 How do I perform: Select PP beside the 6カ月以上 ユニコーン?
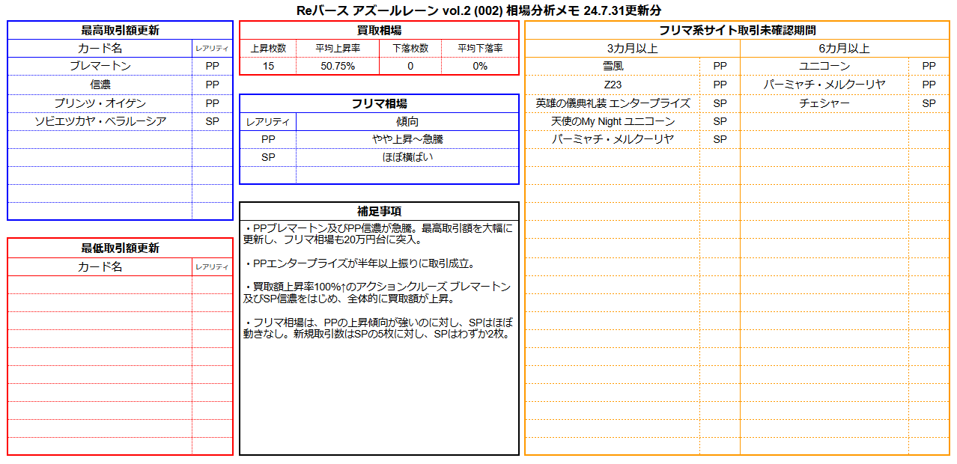(x=929, y=66)
